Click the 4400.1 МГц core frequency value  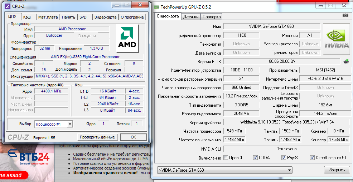(x=51, y=91)
